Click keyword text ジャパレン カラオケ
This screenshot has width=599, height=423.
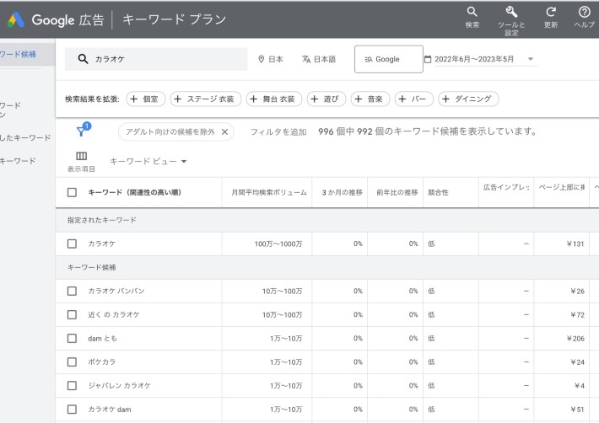pos(119,386)
